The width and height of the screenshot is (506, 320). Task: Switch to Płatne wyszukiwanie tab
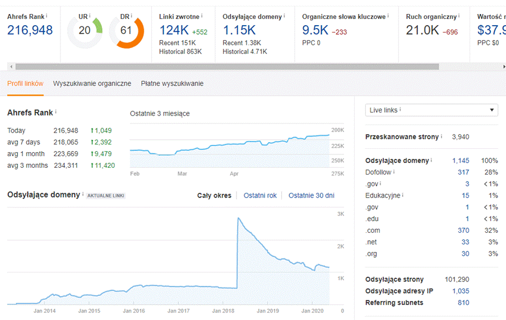[172, 83]
